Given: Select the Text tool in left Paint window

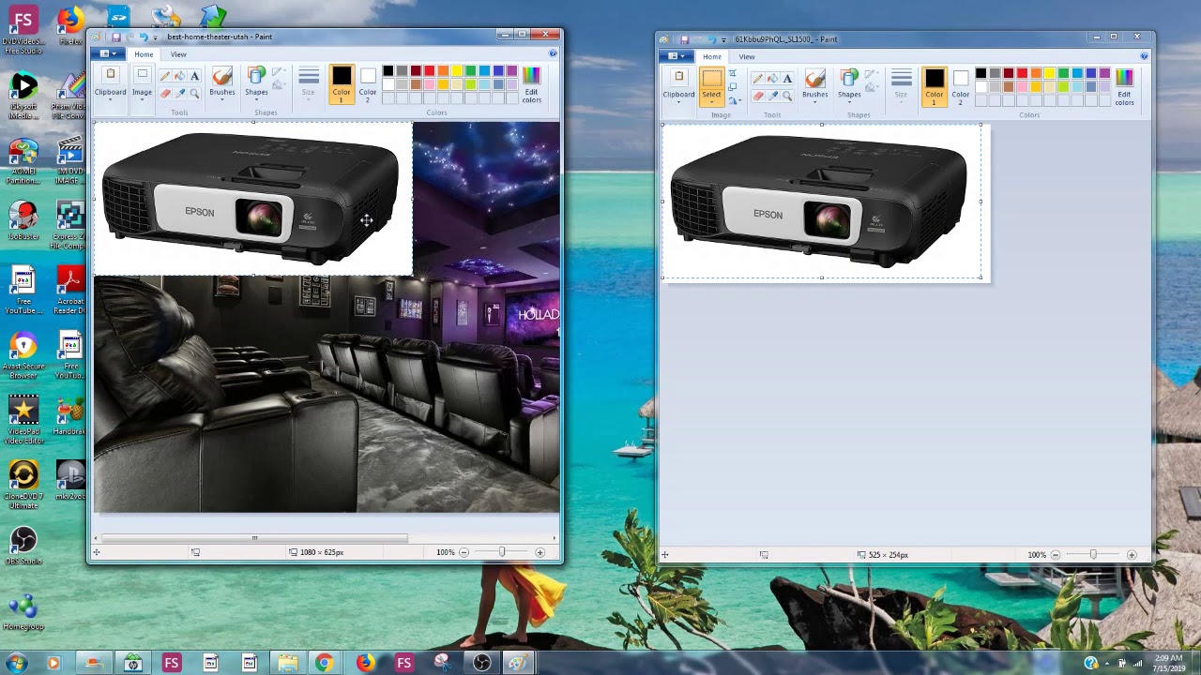Looking at the screenshot, I should tap(194, 76).
